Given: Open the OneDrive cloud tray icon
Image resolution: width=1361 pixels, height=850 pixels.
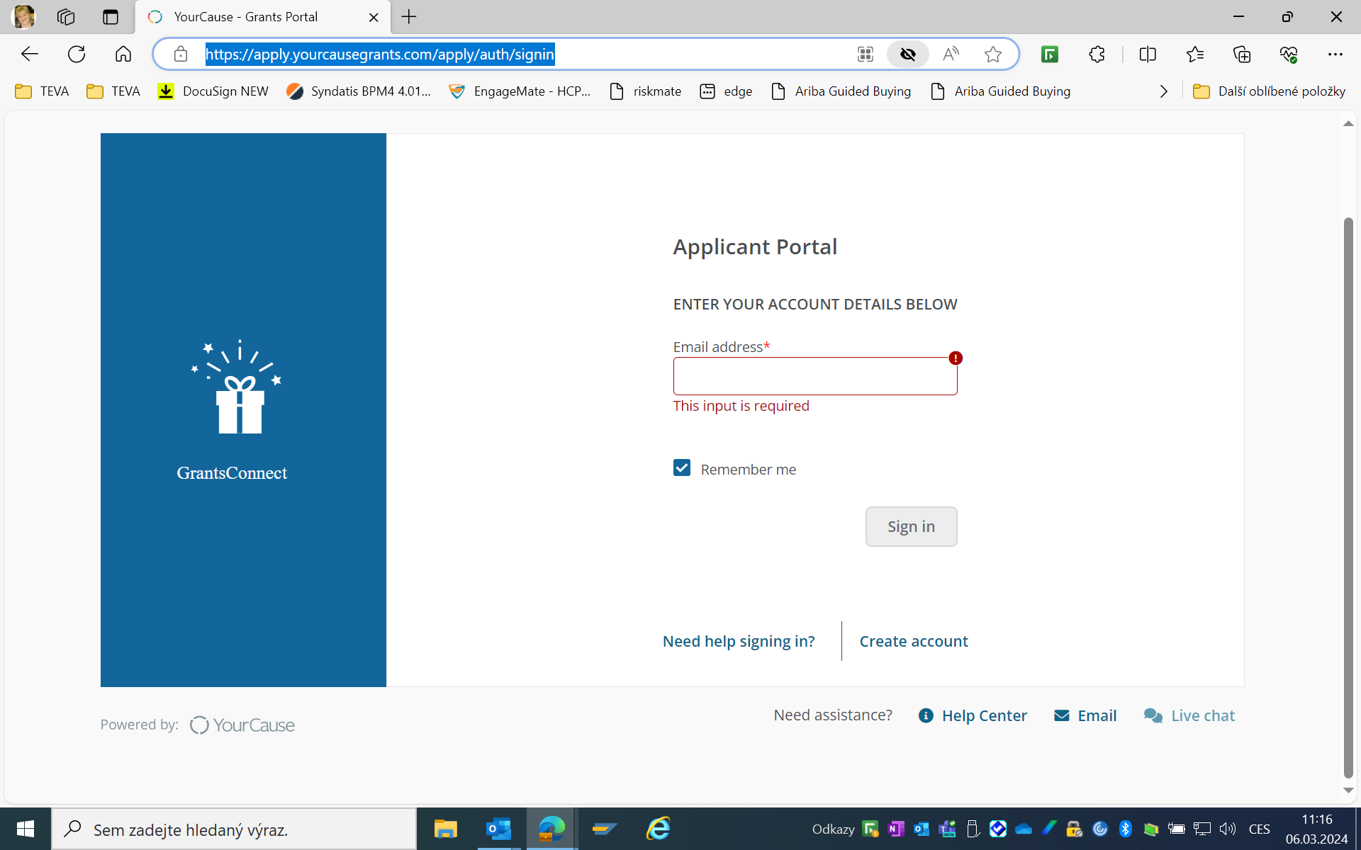Looking at the screenshot, I should click(1024, 829).
